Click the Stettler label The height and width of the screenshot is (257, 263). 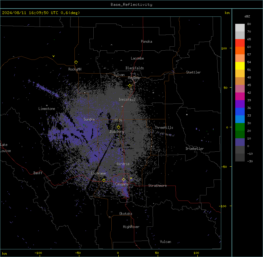coord(193,72)
